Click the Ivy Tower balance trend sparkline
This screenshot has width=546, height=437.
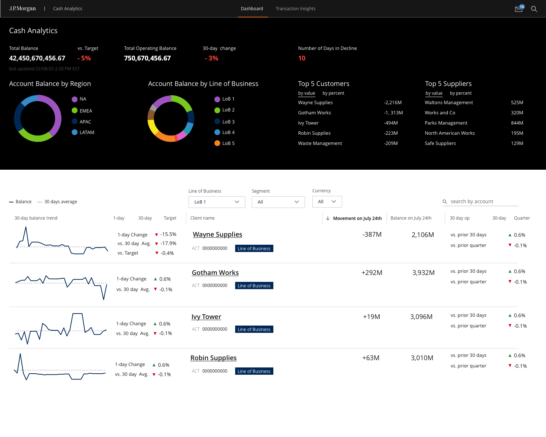(61, 328)
